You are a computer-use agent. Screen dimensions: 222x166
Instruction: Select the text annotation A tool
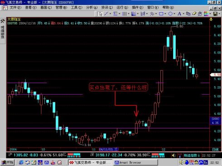pyautogui.click(x=179, y=14)
